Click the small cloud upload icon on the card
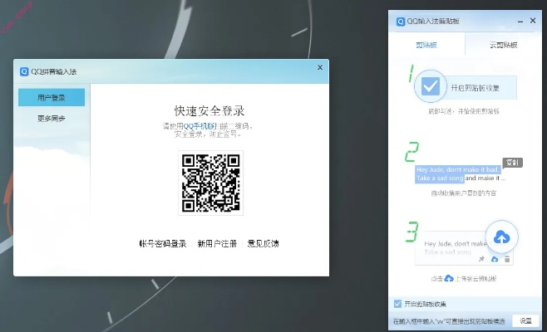 pos(495,260)
